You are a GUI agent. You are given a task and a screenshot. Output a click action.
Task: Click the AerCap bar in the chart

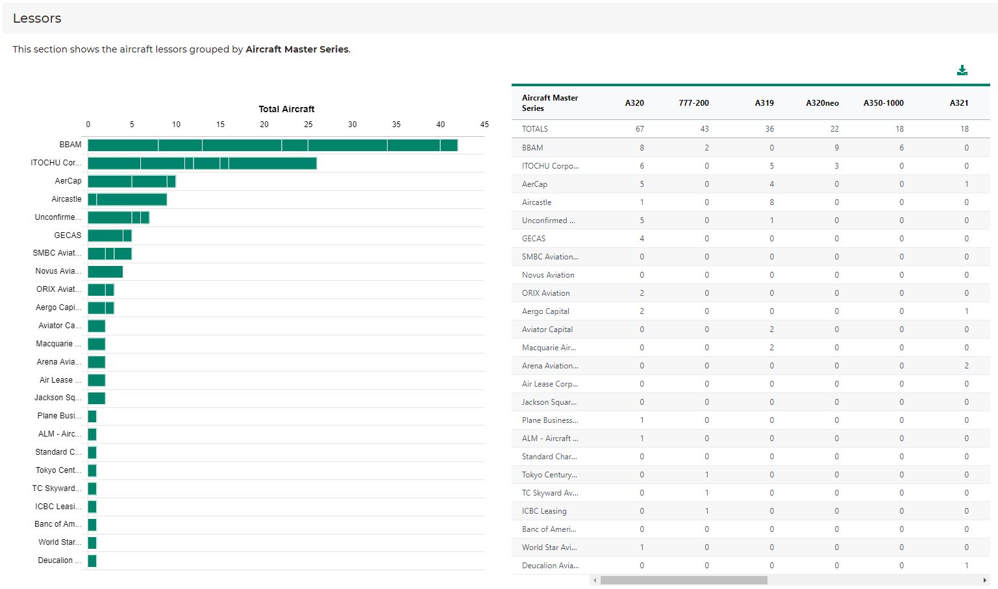point(132,181)
